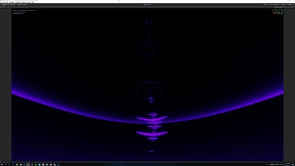The image size is (295, 166).
Task: Open the File menu
Action: (1, 2)
